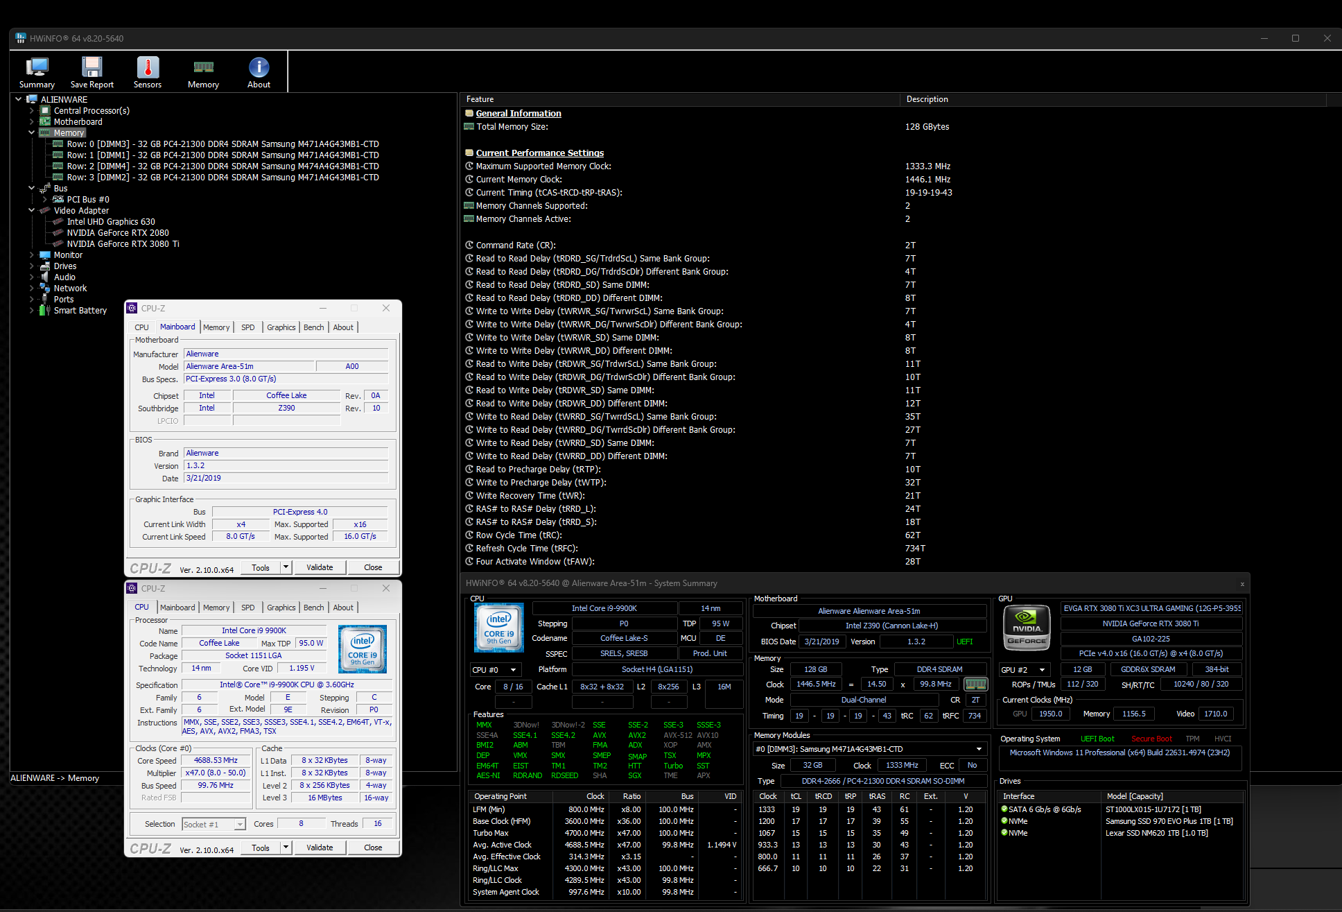
Task: Click the Intel Core i9 logo in System Summary
Action: (498, 627)
